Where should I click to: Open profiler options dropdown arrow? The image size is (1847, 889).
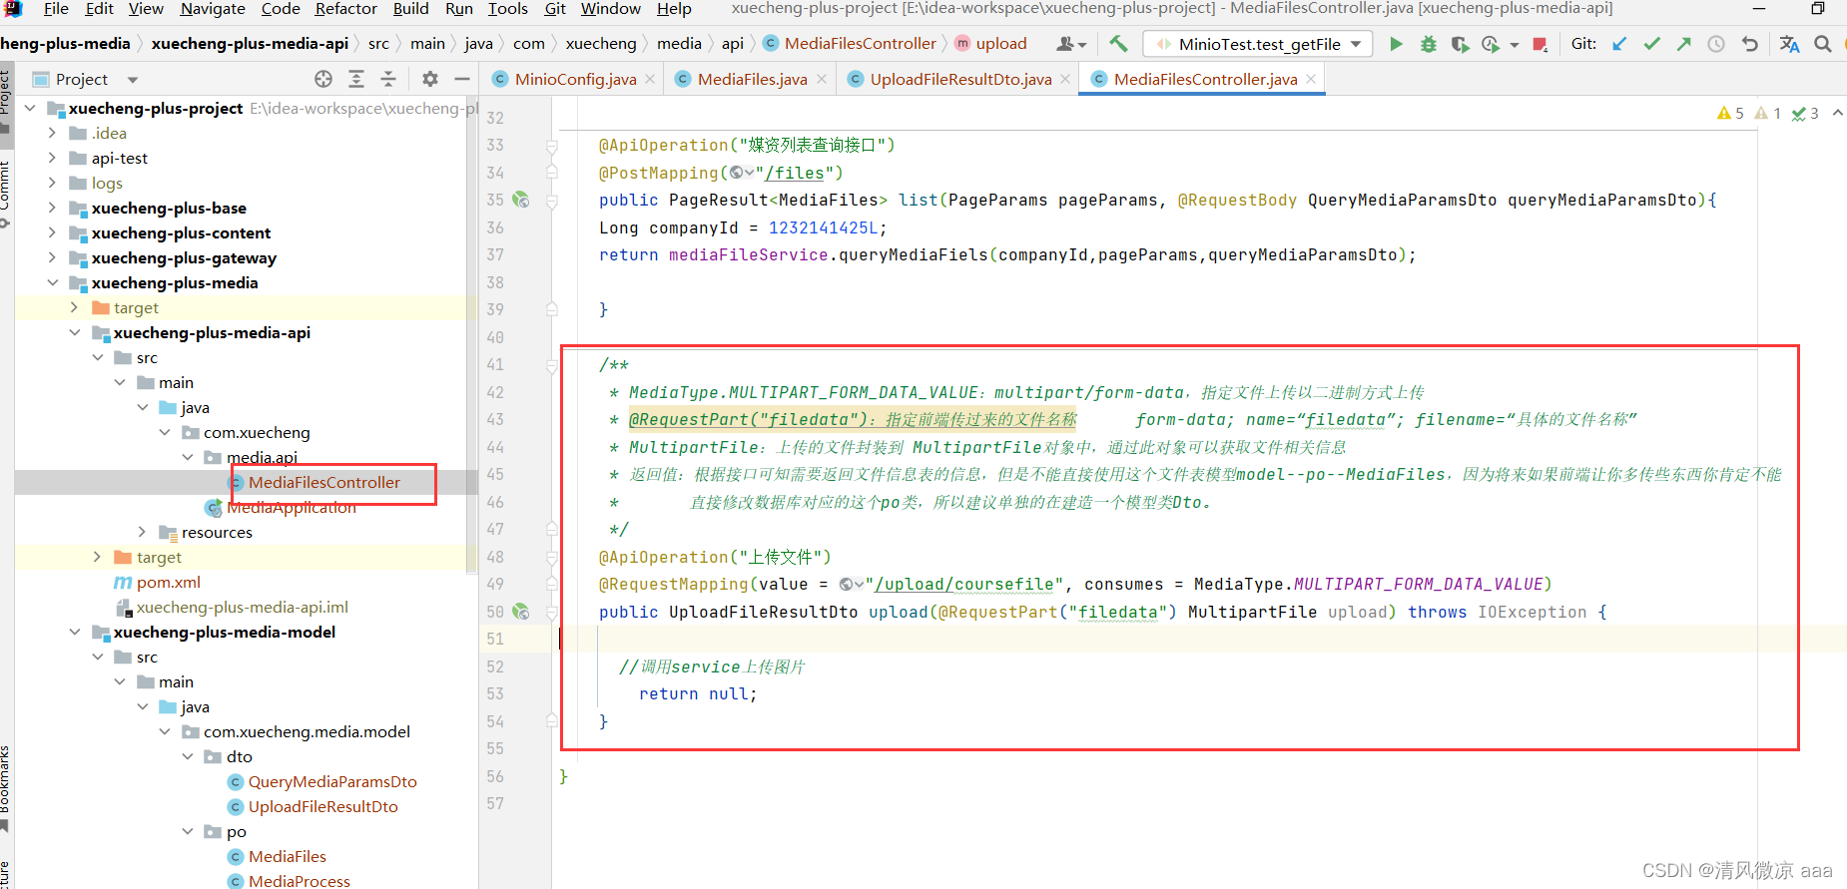click(x=1515, y=45)
